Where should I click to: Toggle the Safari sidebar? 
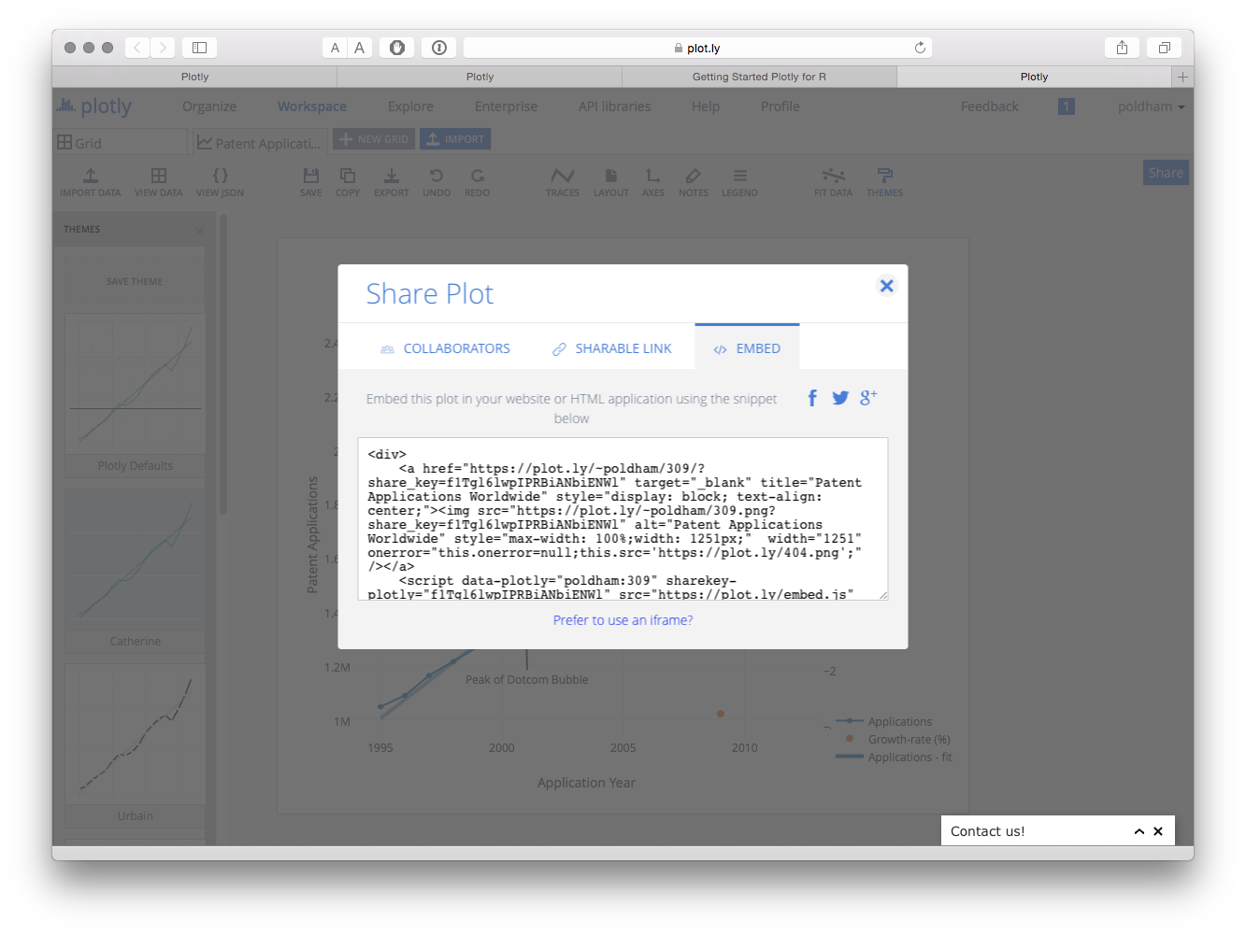[x=199, y=48]
